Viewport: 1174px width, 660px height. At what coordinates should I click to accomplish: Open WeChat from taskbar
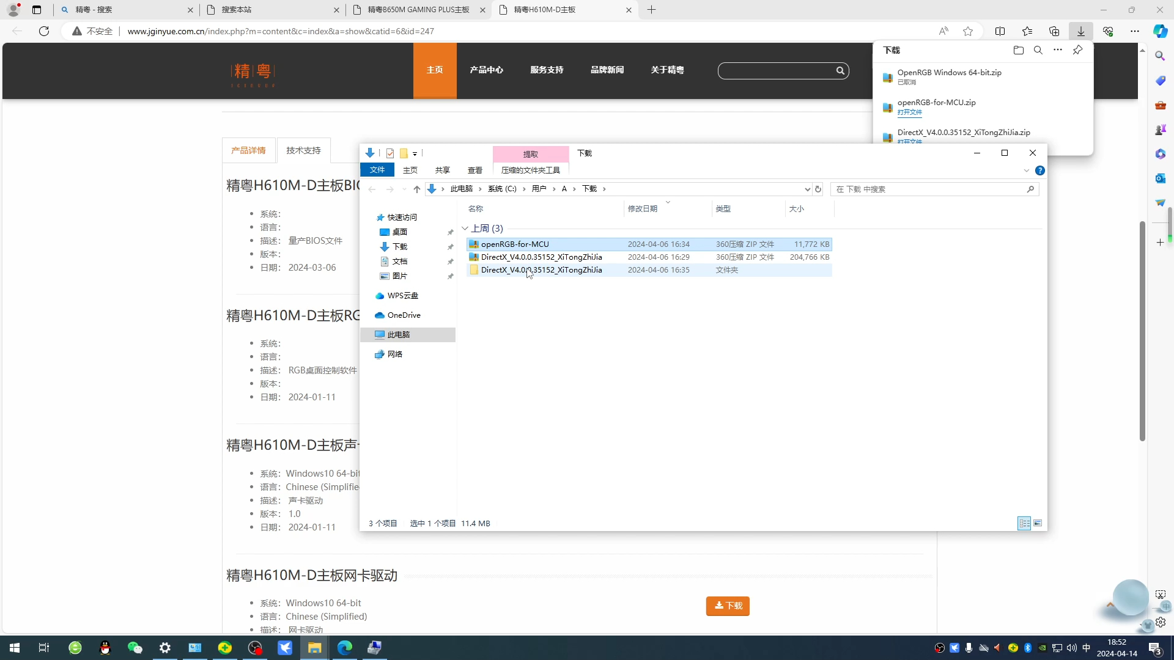coord(135,648)
